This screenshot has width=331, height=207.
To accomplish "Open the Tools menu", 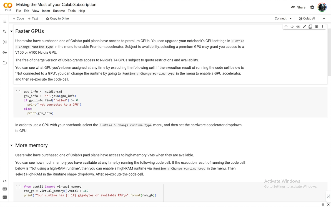I will click(x=72, y=11).
